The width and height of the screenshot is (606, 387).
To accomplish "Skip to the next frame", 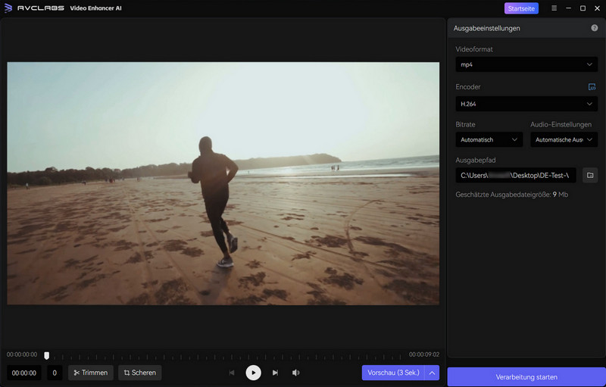I will point(275,373).
